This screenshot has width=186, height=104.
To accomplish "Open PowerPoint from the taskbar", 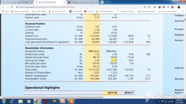I will pyautogui.click(x=63, y=101).
